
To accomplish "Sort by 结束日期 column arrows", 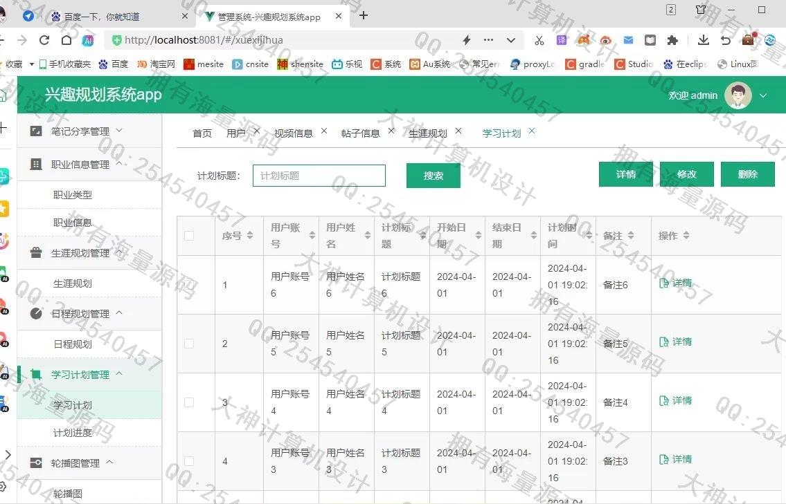I will (533, 235).
